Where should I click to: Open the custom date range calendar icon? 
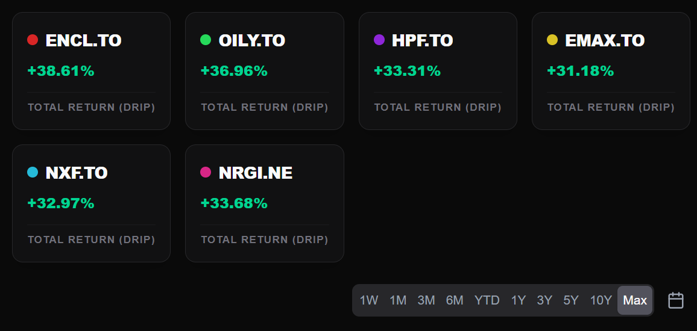676,300
